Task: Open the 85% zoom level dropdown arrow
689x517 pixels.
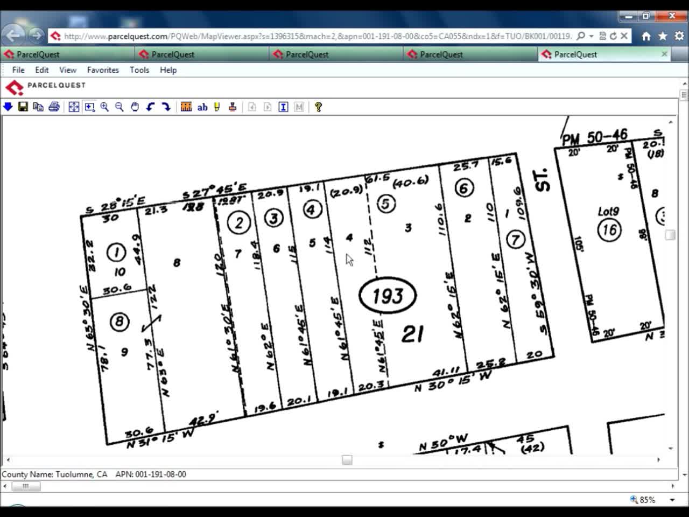Action: 672,500
